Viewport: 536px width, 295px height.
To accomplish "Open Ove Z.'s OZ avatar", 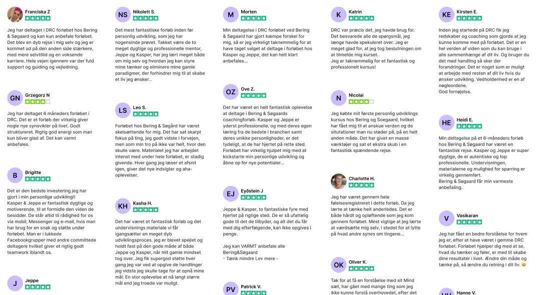I will [x=231, y=92].
